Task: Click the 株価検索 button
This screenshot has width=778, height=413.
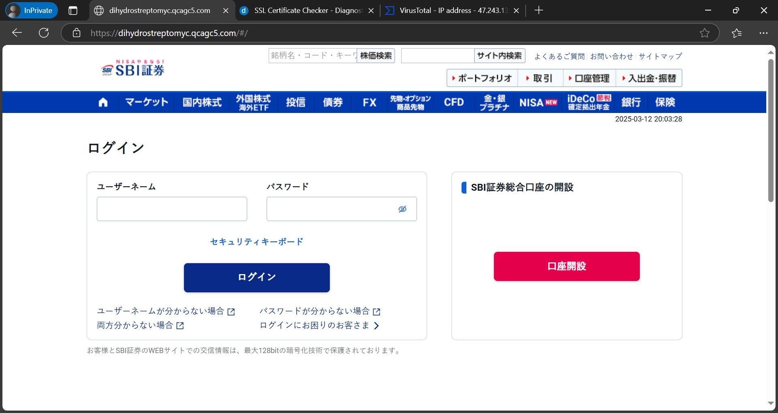Action: click(x=376, y=55)
